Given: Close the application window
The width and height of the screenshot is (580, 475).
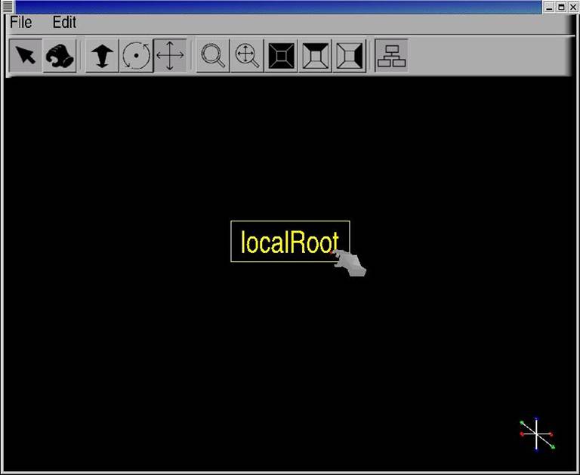Looking at the screenshot, I should coord(573,7).
